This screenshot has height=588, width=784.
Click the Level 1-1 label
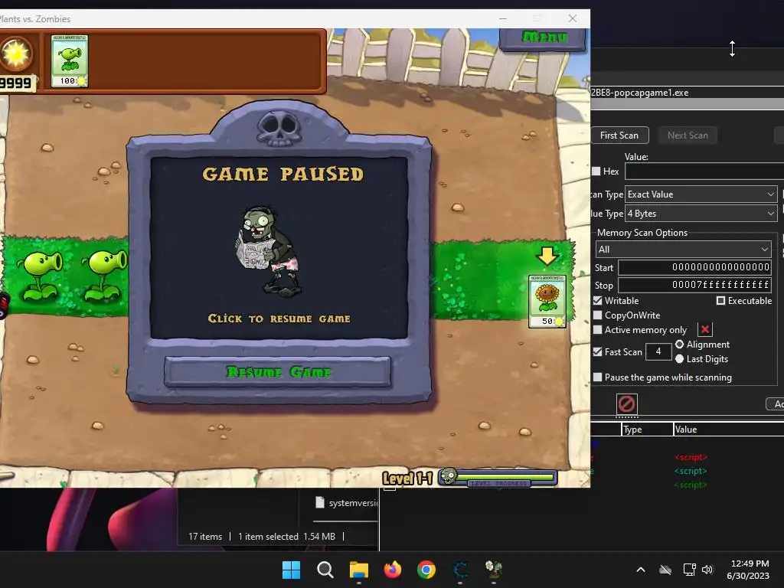pos(407,479)
